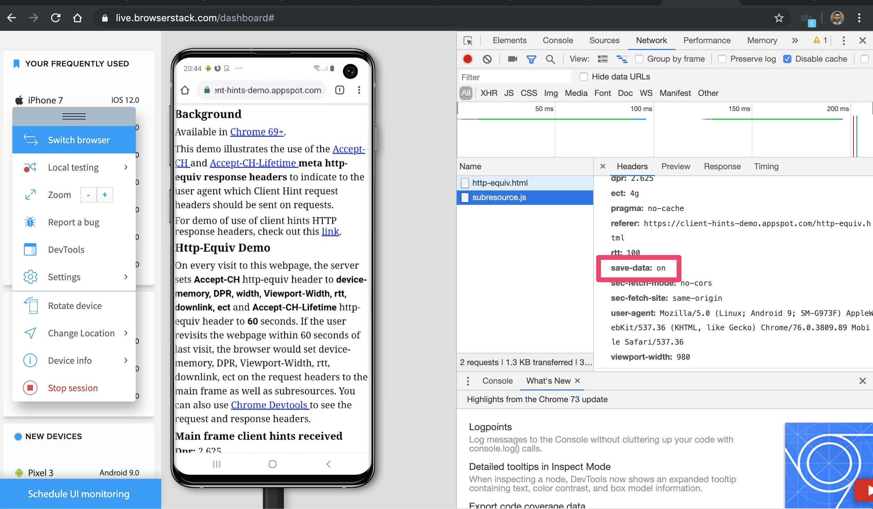Check Hide data URLs option
873x509 pixels.
point(583,77)
